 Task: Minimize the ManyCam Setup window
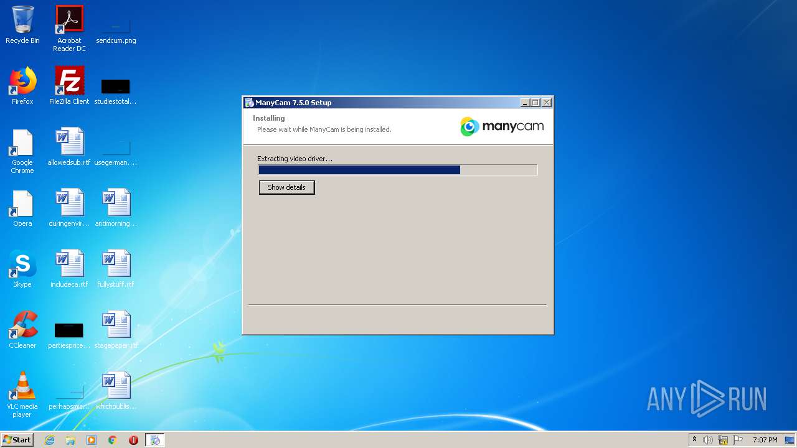[x=525, y=103]
